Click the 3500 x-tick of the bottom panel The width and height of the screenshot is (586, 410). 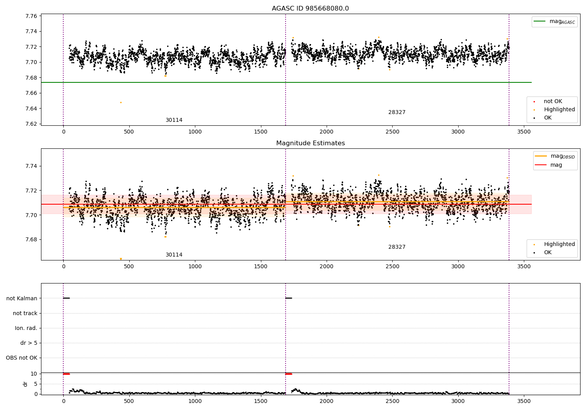click(524, 401)
